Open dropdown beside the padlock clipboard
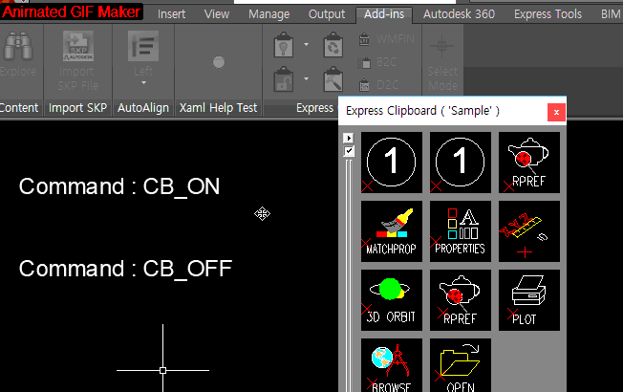Viewport: 623px width, 392px height. click(x=307, y=78)
